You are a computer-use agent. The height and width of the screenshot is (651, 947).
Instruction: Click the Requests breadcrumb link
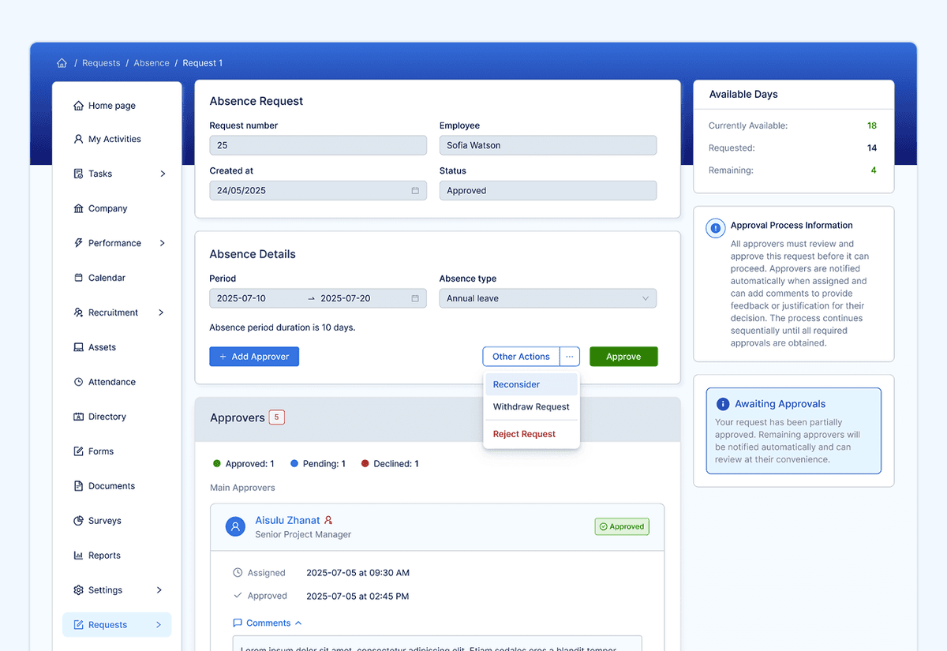tap(101, 63)
